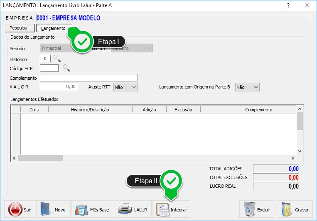Click the magnifier icon beside Código ECF
Viewport: 317px width, 221px height.
66,68
